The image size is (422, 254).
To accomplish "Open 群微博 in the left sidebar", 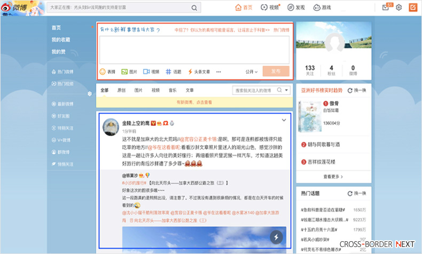I will (60, 152).
